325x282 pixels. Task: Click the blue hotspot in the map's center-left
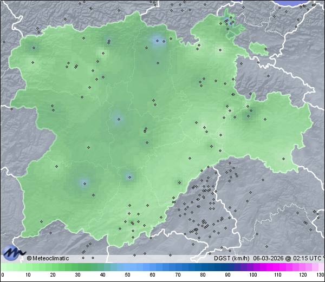click(117, 119)
